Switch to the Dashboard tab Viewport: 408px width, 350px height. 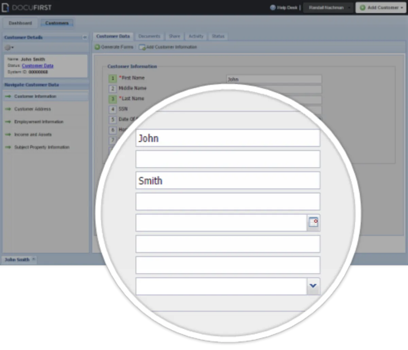[20, 23]
